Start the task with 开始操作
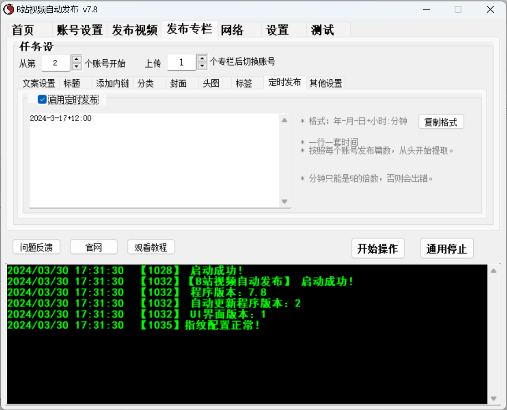The image size is (507, 410). [x=378, y=249]
